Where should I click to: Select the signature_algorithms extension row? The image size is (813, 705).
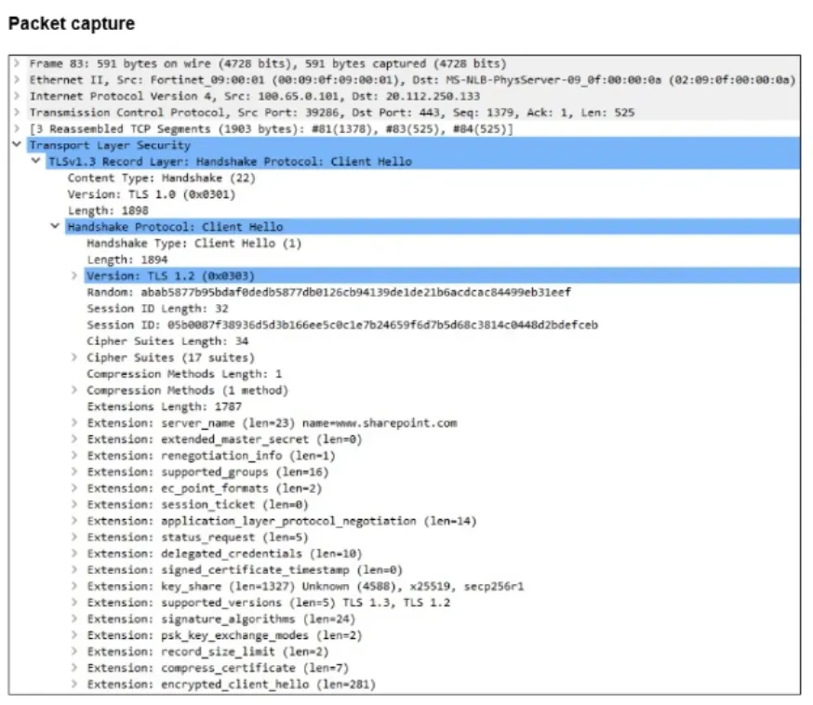(442, 619)
